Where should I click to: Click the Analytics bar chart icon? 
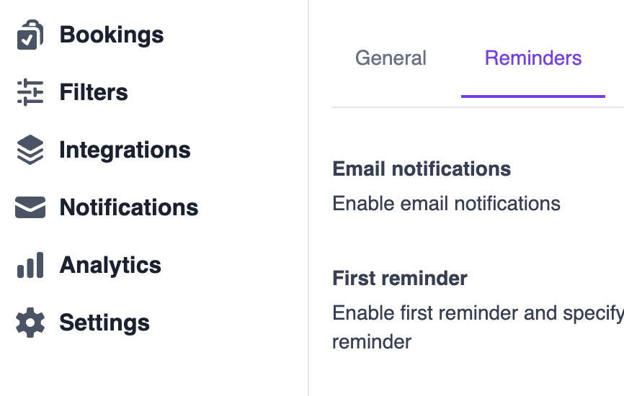(x=30, y=265)
